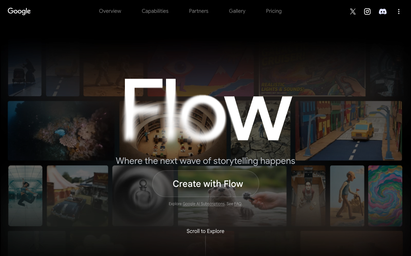Select the coral reef underwater thumbnail
This screenshot has height=256, width=411.
[61, 131]
